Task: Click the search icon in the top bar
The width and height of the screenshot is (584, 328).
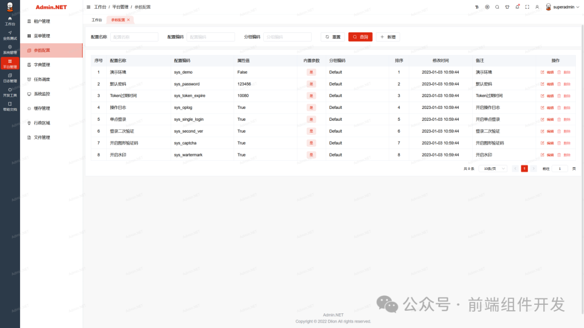Action: click(497, 7)
